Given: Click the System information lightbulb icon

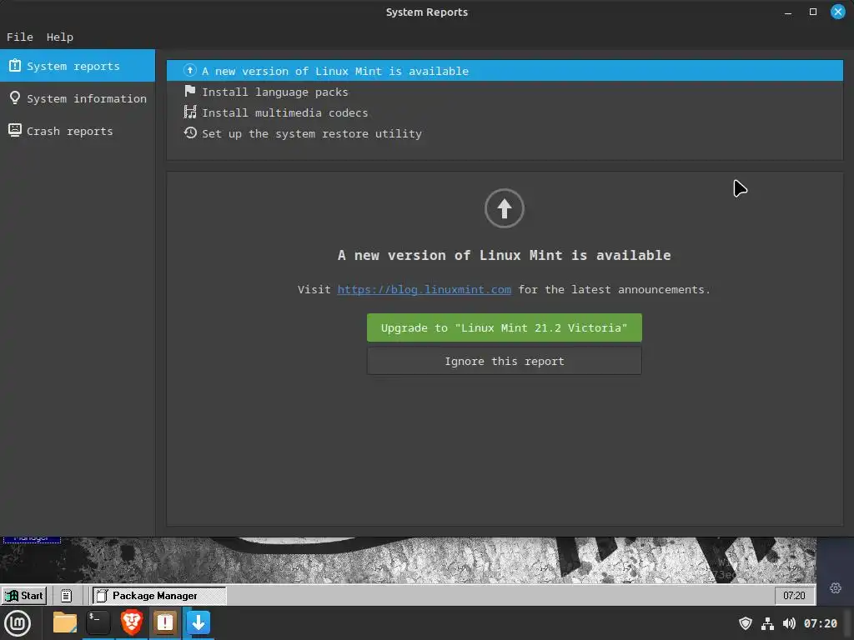Looking at the screenshot, I should 15,98.
